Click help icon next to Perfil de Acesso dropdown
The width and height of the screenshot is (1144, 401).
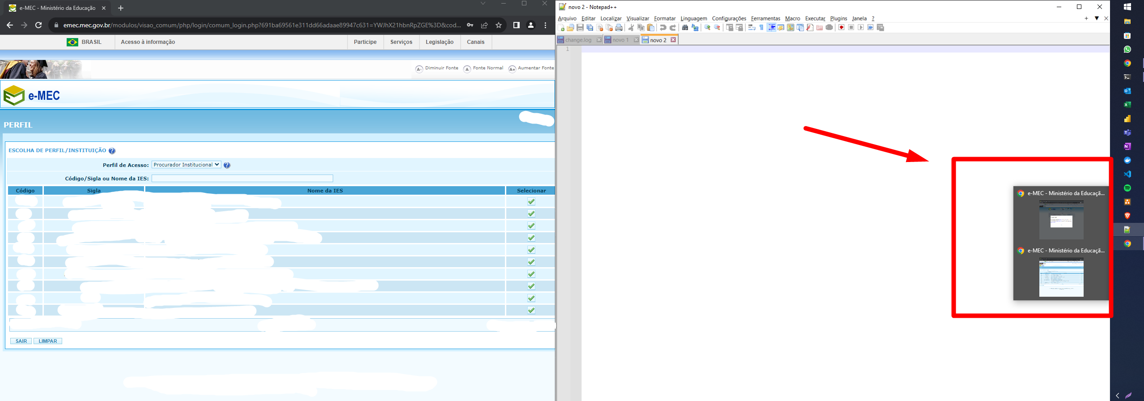pos(227,165)
